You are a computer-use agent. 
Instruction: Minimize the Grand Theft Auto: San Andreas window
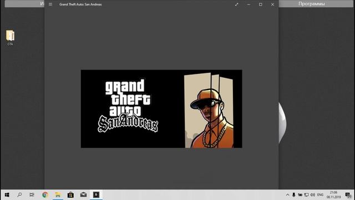point(248,4)
